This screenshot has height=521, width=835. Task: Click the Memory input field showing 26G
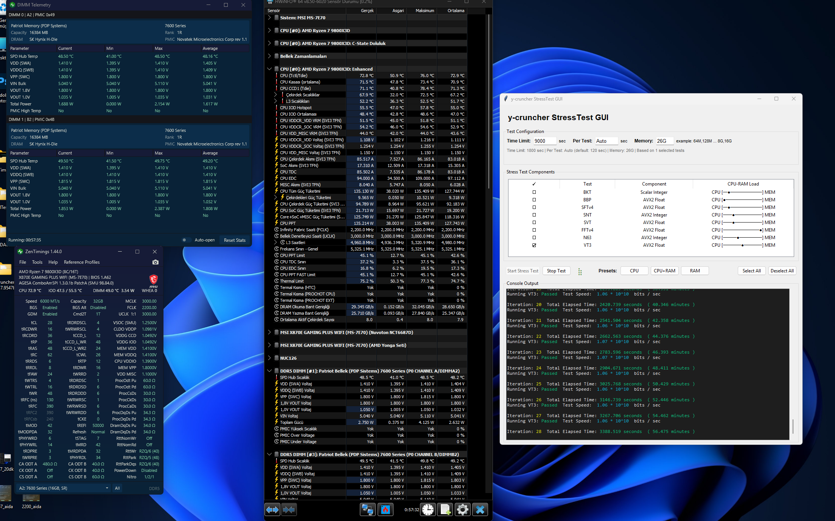665,141
